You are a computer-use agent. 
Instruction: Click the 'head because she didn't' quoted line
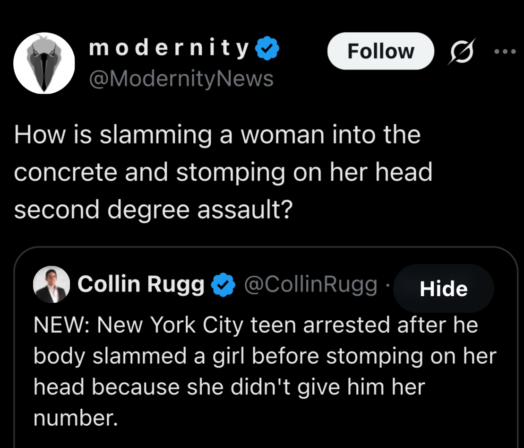[229, 387]
